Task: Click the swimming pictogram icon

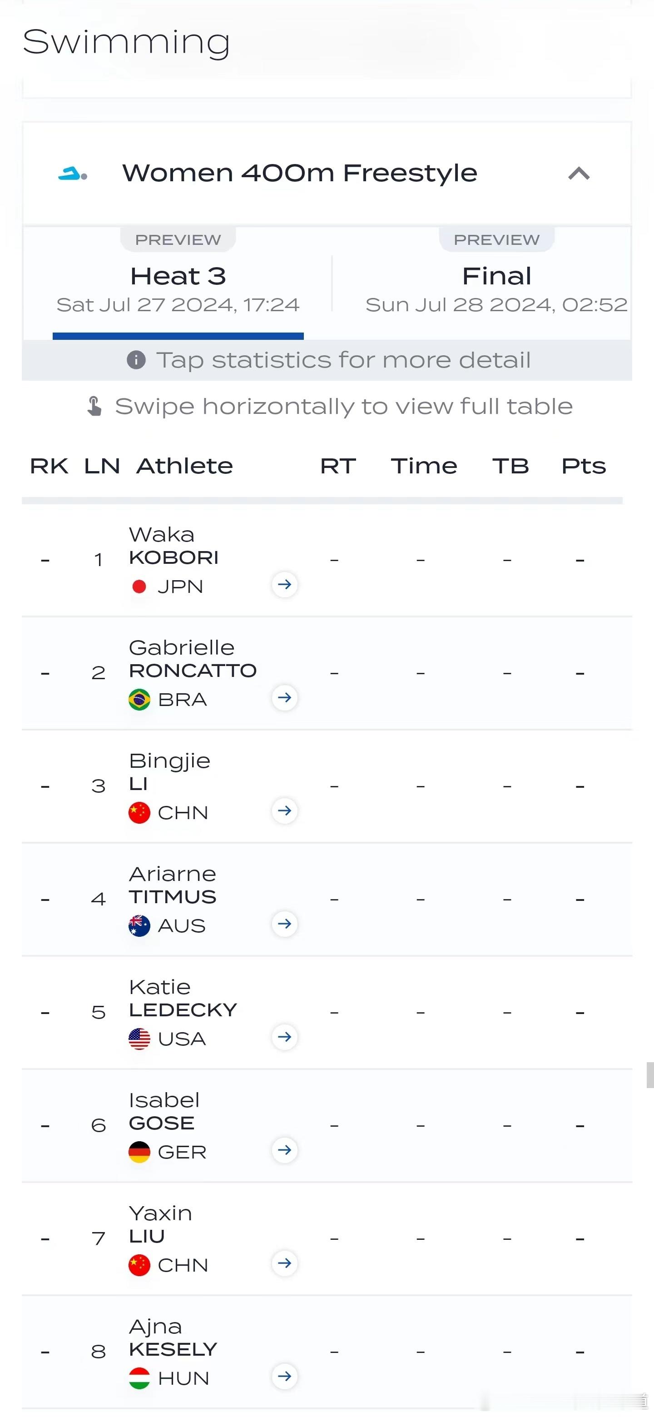Action: 73,174
